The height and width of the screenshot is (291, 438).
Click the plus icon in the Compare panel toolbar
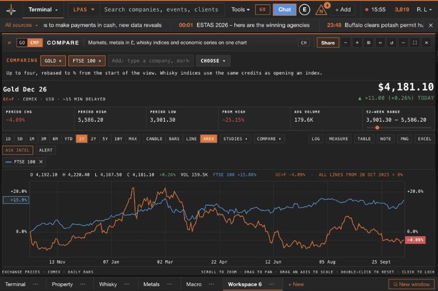coord(357,43)
